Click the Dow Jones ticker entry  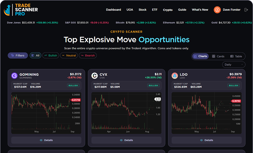(x=33, y=23)
